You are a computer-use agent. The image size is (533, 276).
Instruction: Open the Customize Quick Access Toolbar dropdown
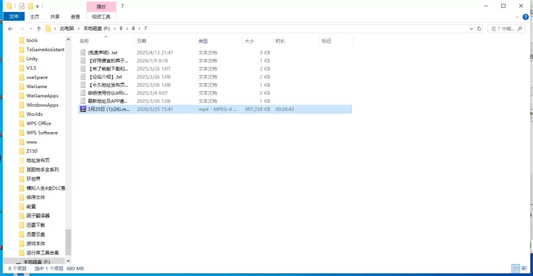pyautogui.click(x=37, y=6)
